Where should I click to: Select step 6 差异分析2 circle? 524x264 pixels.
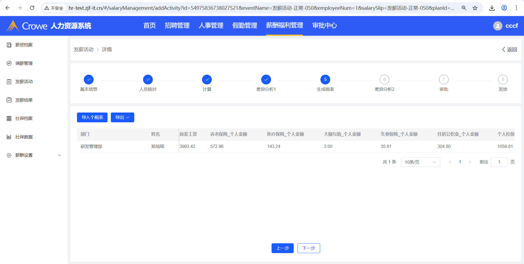pyautogui.click(x=384, y=80)
